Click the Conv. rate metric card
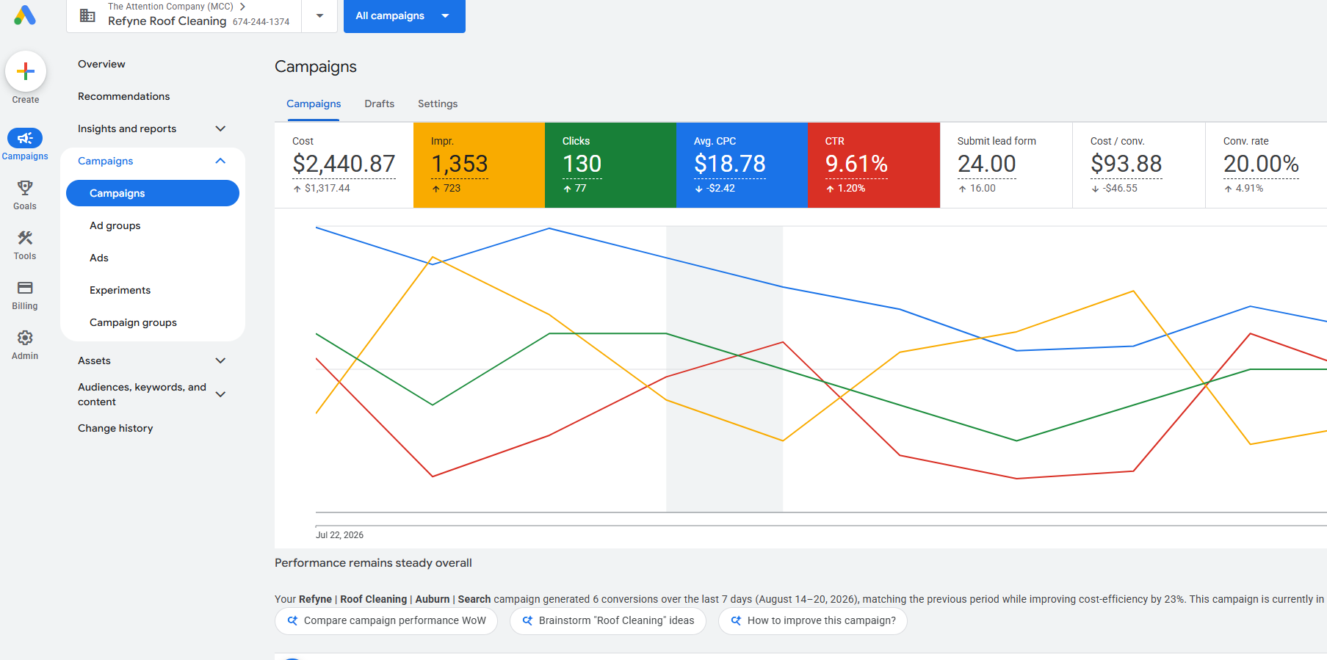This screenshot has width=1327, height=660. [x=1266, y=165]
